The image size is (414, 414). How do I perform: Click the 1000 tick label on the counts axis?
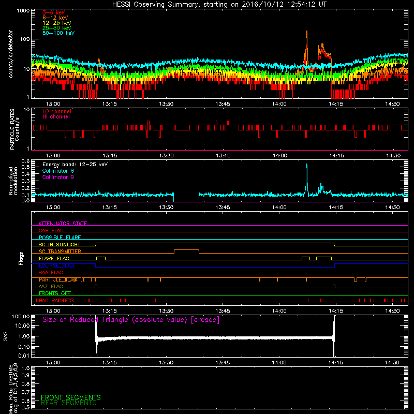coord(23,11)
